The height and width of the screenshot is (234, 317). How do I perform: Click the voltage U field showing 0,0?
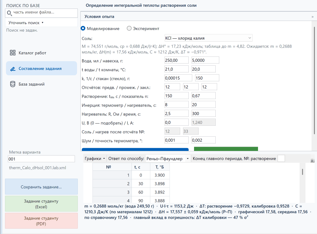(177, 123)
